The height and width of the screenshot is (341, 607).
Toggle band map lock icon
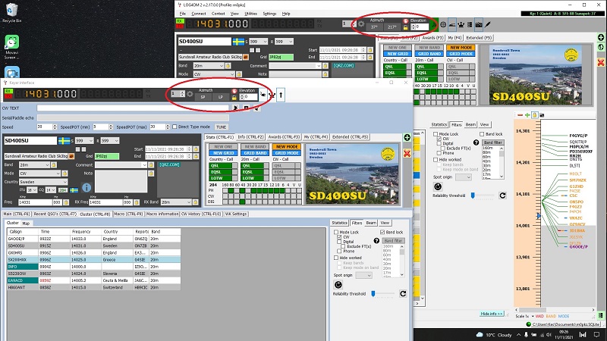coord(535,115)
